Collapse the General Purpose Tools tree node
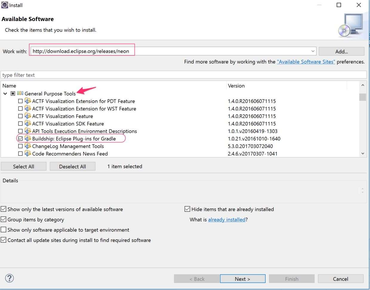Viewport: 370px width, 290px height. click(5, 93)
